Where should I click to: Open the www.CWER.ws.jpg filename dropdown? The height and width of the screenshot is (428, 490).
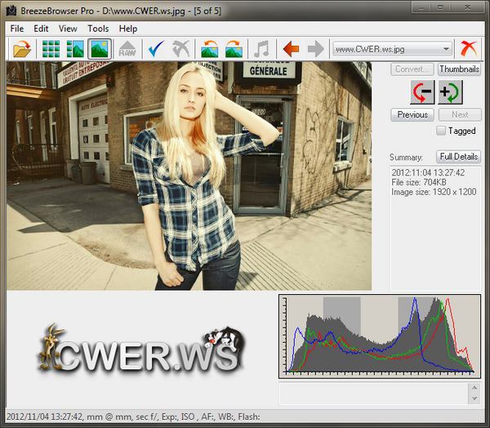coord(393,49)
